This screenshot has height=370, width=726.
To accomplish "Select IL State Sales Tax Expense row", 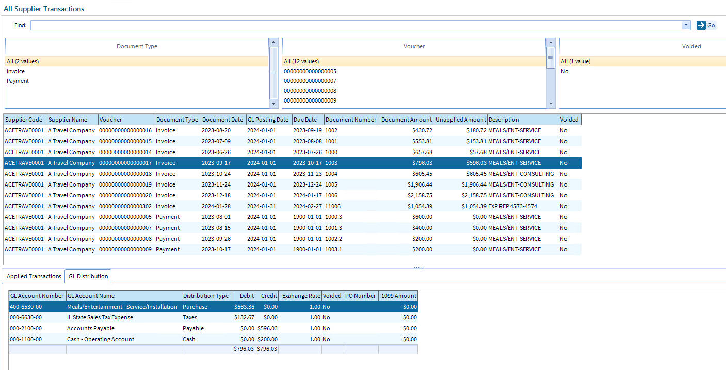I will click(x=213, y=317).
